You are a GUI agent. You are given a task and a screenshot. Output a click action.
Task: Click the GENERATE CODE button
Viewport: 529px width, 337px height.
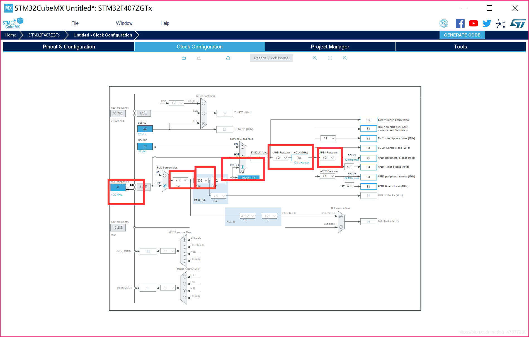[x=462, y=35]
